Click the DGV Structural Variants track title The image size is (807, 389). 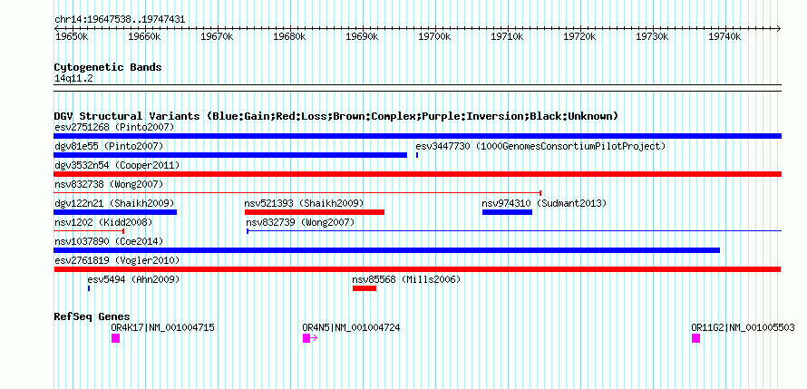(x=336, y=116)
